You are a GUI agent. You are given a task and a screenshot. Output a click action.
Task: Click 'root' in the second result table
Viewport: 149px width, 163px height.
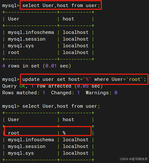(14, 133)
